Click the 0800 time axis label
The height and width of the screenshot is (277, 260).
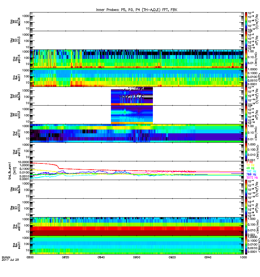click(x=30, y=257)
